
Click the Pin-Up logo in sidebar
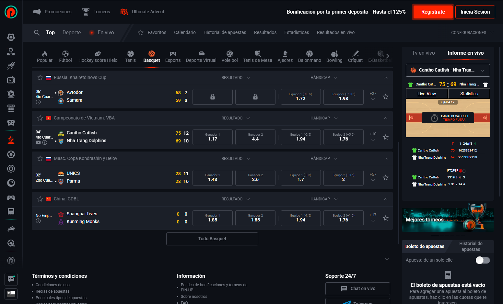pos(11,12)
